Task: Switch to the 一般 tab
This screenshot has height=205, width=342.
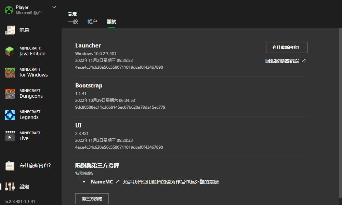Action: click(x=73, y=22)
